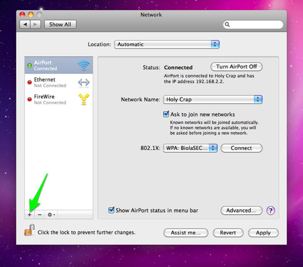The width and height of the screenshot is (303, 267).
Task: Click 'Click the lock to prevent further changes' text
Action: [x=86, y=232]
